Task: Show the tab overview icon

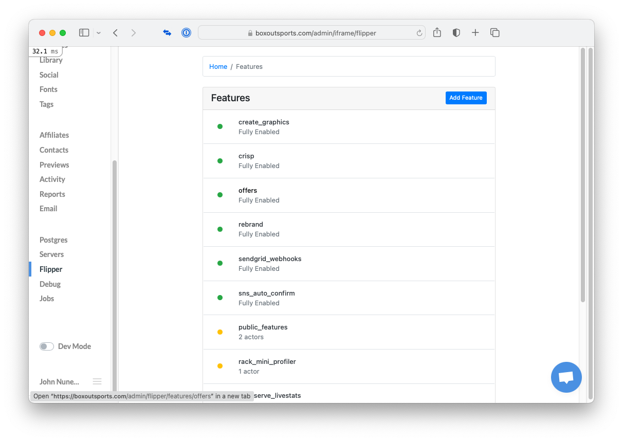Action: point(495,33)
